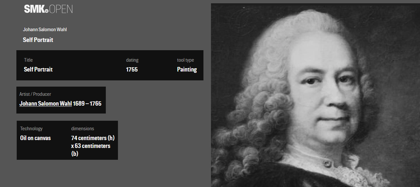Click the SMK Open logo
420x187 pixels.
point(48,9)
